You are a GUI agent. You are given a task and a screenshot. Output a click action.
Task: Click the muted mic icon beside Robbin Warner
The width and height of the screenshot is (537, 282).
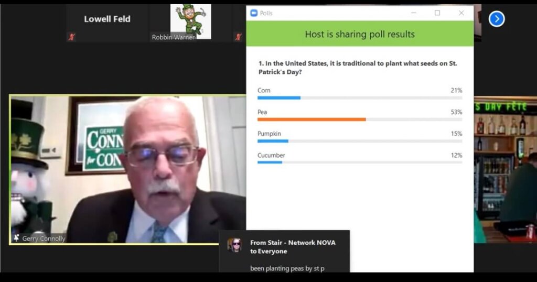coord(239,37)
